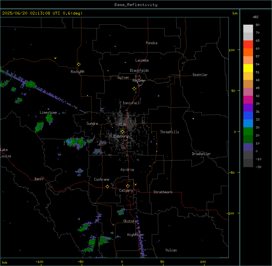
Task: Select the Innisfail label
Action: pos(131,103)
